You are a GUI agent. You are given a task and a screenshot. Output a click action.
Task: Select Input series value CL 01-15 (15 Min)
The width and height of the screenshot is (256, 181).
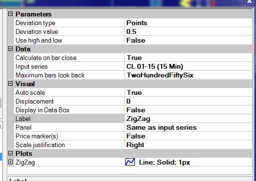pos(188,66)
